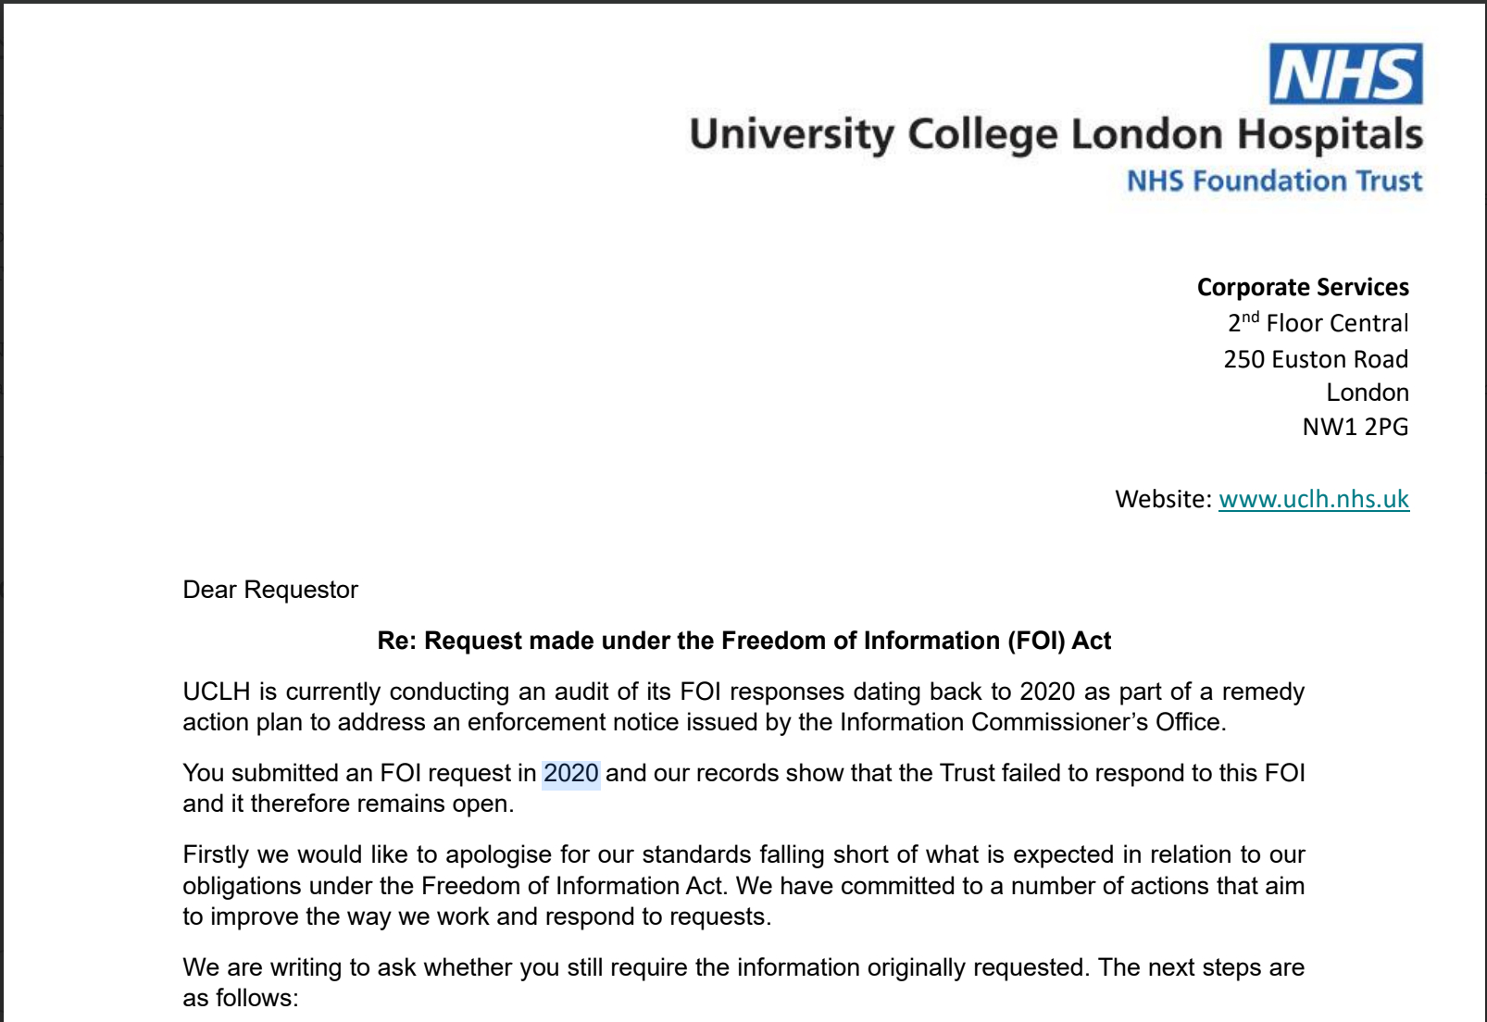Viewport: 1487px width, 1022px height.
Task: Click the NHS logo
Action: pos(1345,74)
